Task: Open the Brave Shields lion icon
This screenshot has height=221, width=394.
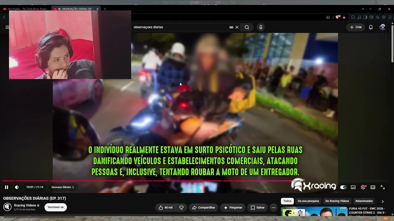Action: click(338, 17)
